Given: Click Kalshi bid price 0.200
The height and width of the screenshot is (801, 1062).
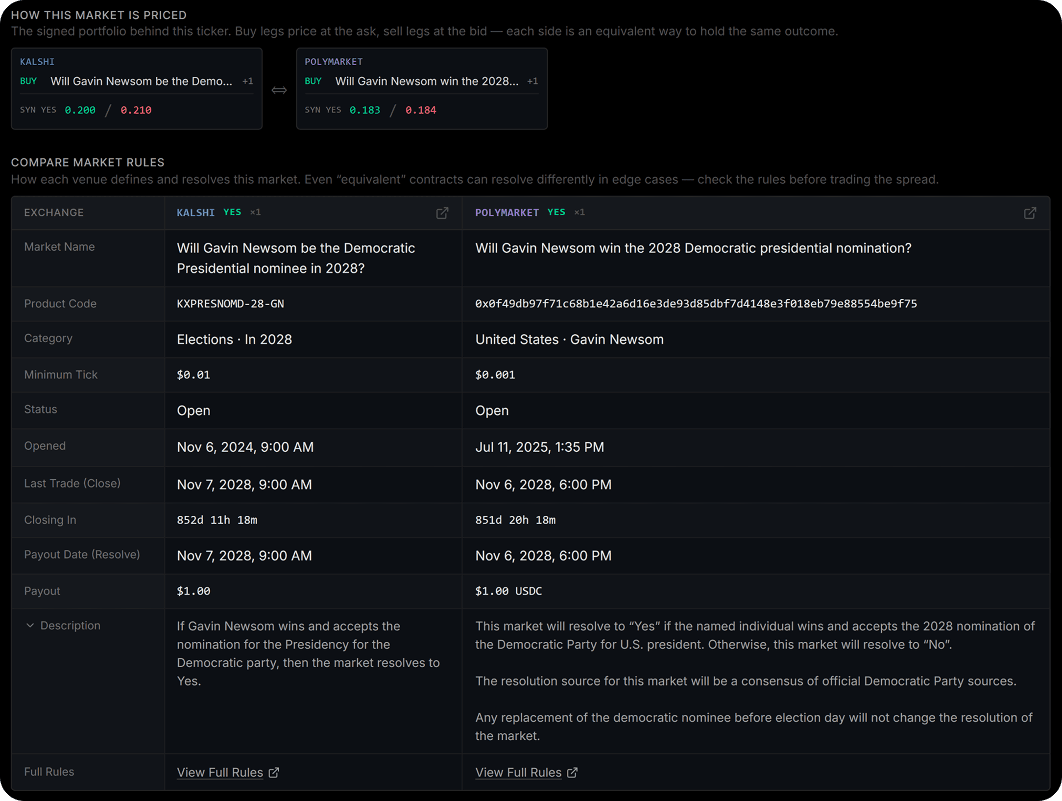Looking at the screenshot, I should [80, 110].
